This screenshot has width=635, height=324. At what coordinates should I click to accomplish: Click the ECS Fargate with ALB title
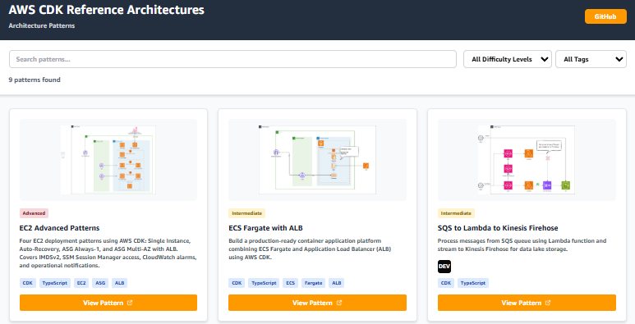(x=265, y=228)
